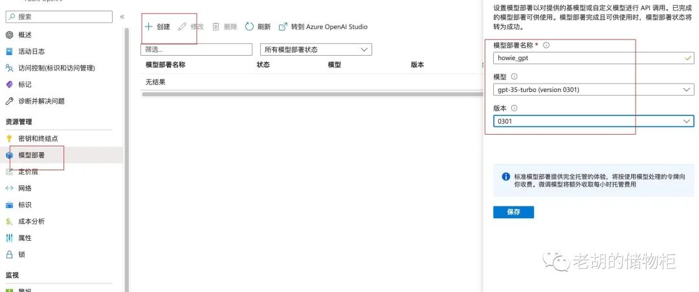Open the 0301 版本 dropdown
The width and height of the screenshot is (699, 292).
(x=594, y=121)
